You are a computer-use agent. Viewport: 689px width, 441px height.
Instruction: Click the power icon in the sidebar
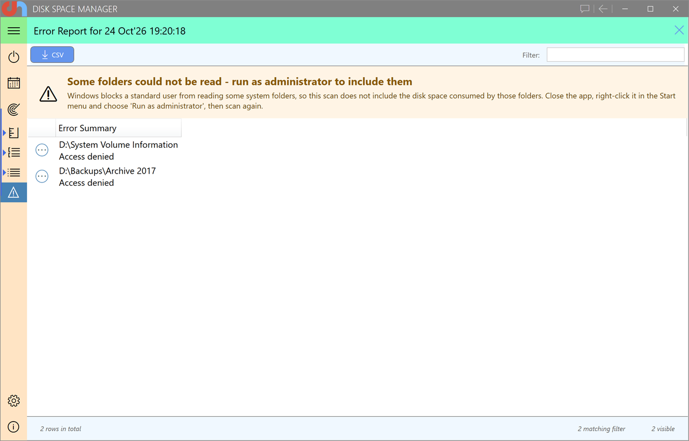pyautogui.click(x=14, y=57)
